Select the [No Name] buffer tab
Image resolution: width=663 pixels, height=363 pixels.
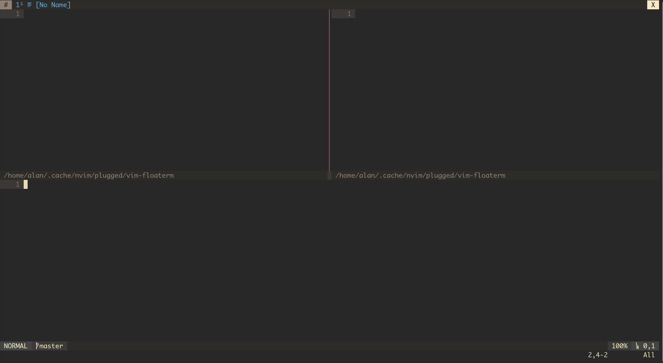click(53, 5)
